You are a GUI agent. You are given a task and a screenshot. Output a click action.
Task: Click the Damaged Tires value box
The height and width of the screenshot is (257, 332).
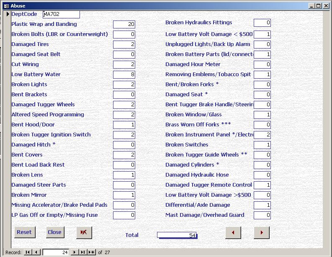coord(124,44)
